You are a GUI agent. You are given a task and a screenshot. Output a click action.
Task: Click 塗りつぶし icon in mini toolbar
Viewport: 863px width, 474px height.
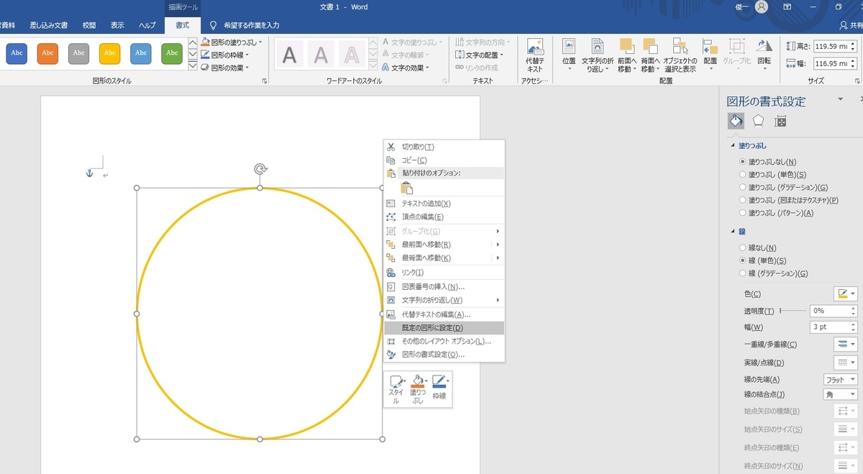coord(418,389)
